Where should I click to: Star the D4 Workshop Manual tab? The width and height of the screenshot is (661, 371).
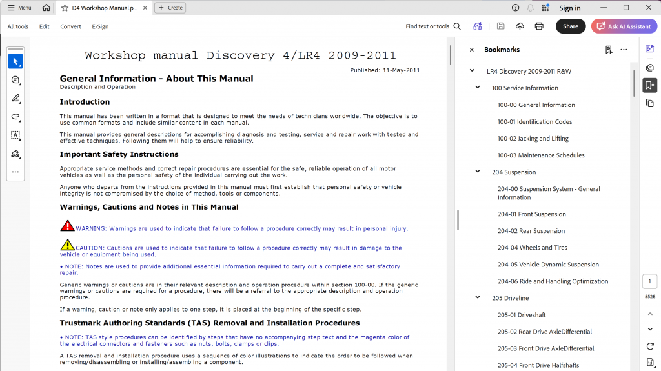[x=65, y=8]
